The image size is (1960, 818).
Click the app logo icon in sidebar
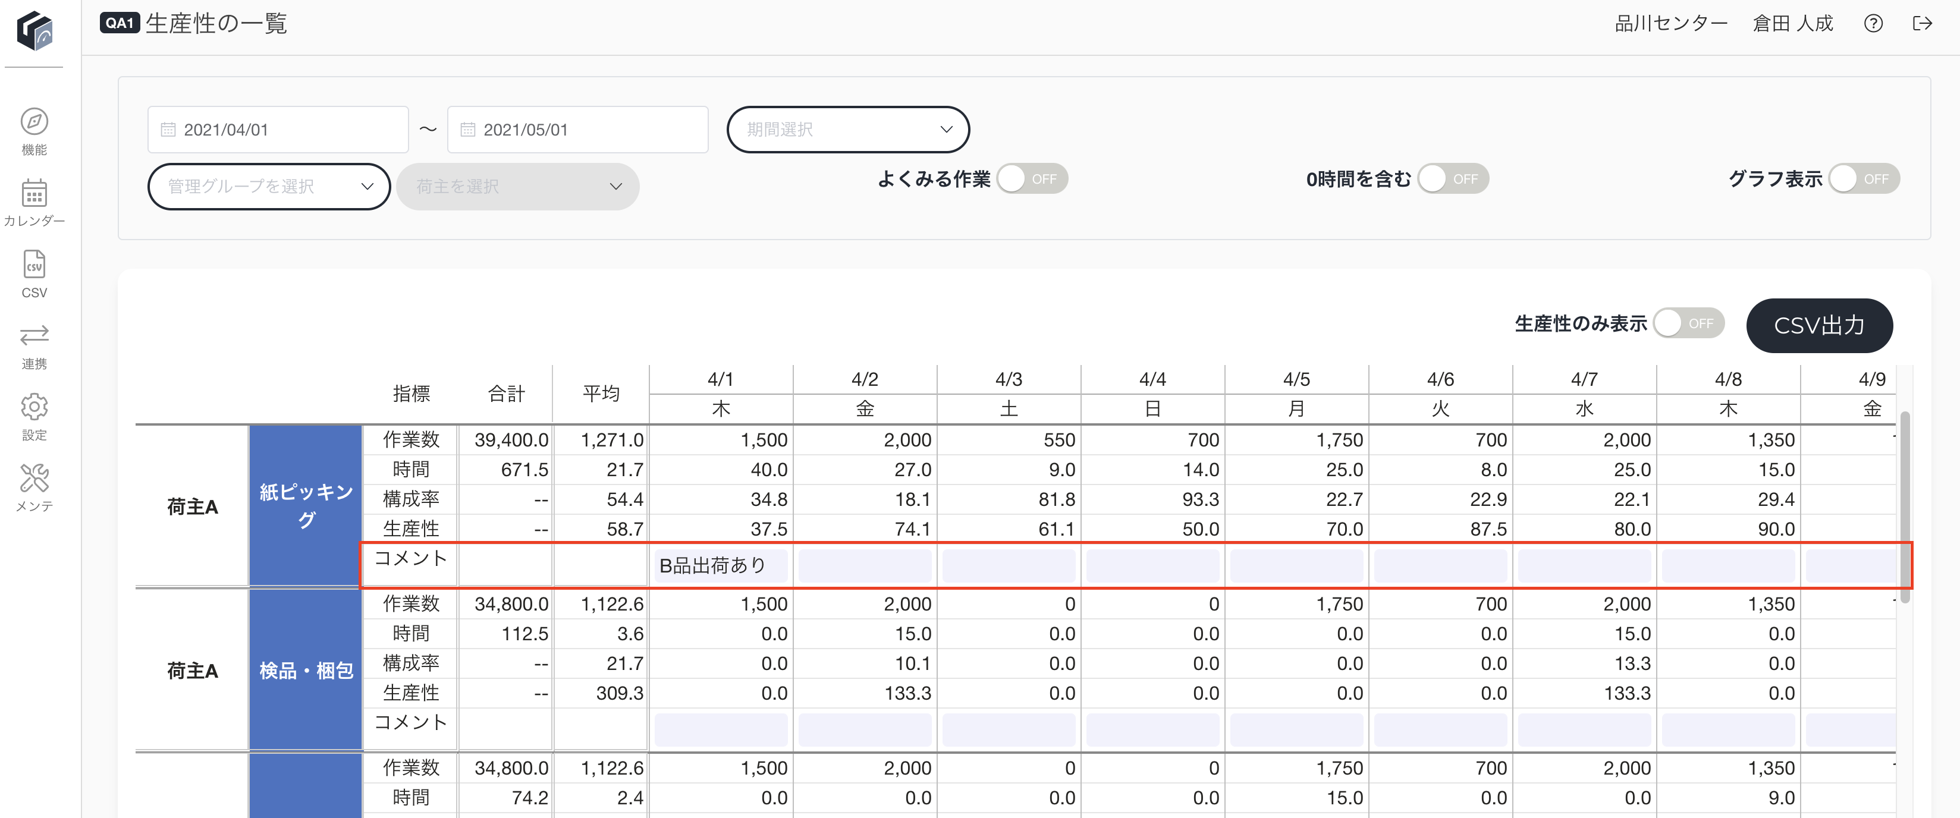click(x=35, y=30)
